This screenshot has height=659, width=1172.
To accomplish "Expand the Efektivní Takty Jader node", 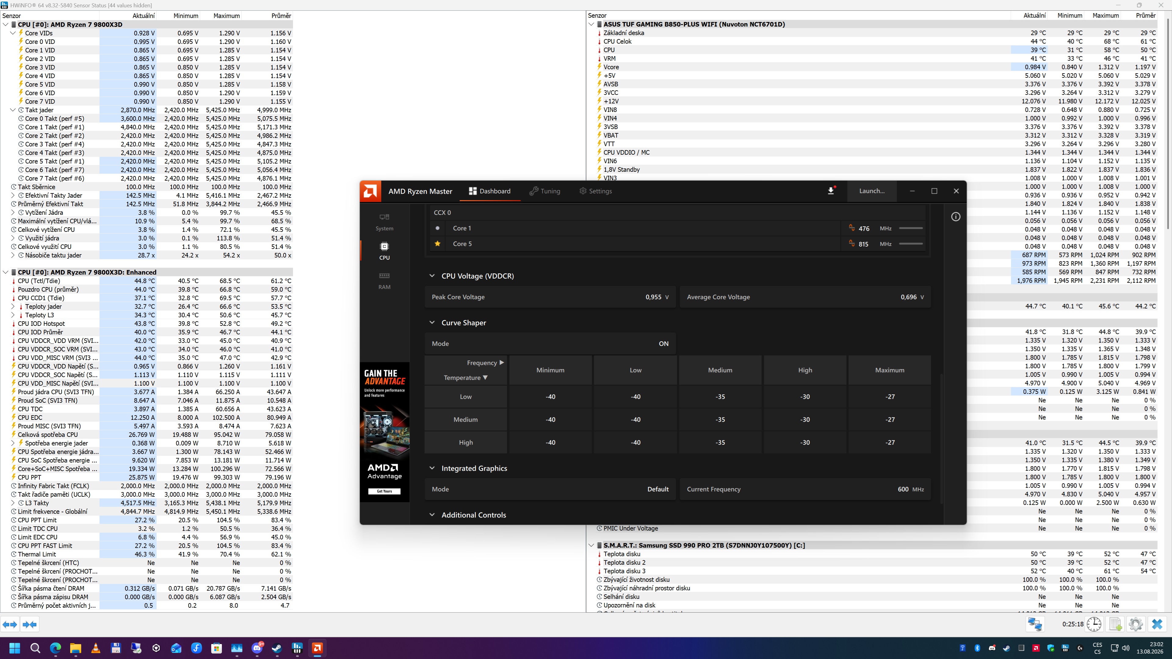I will (13, 196).
